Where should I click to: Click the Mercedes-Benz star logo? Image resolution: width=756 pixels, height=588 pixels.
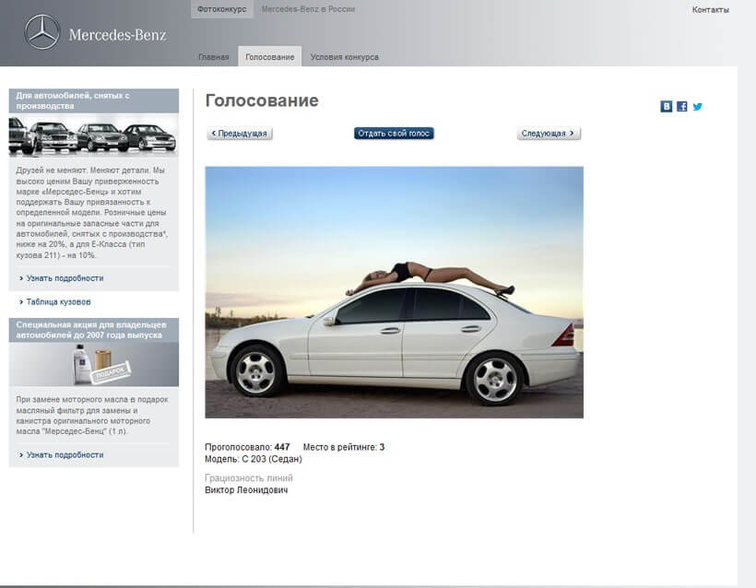tap(41, 33)
